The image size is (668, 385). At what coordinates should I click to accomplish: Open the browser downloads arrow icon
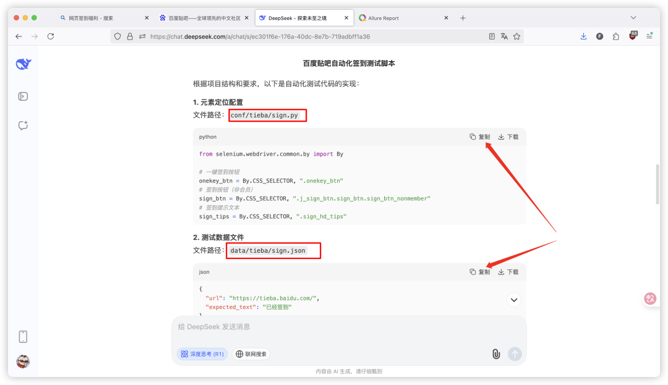584,36
